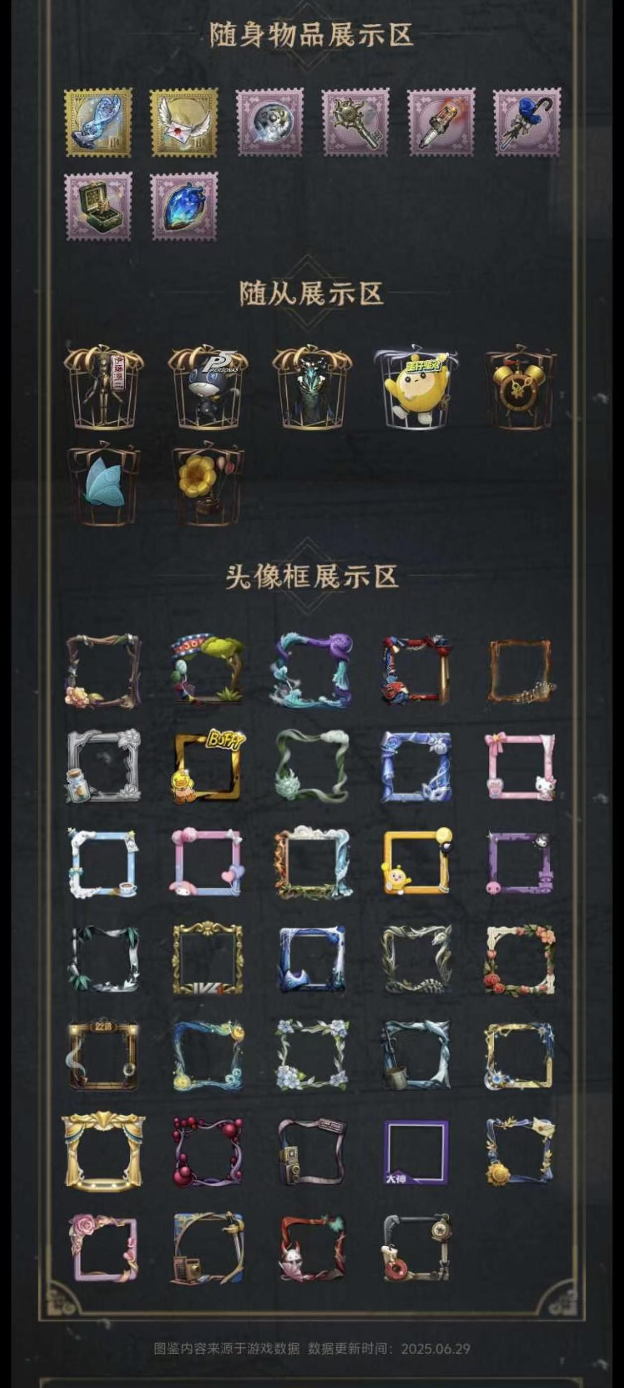This screenshot has width=624, height=1388.
Task: Select the blue butterfly pet cage
Action: click(x=104, y=483)
